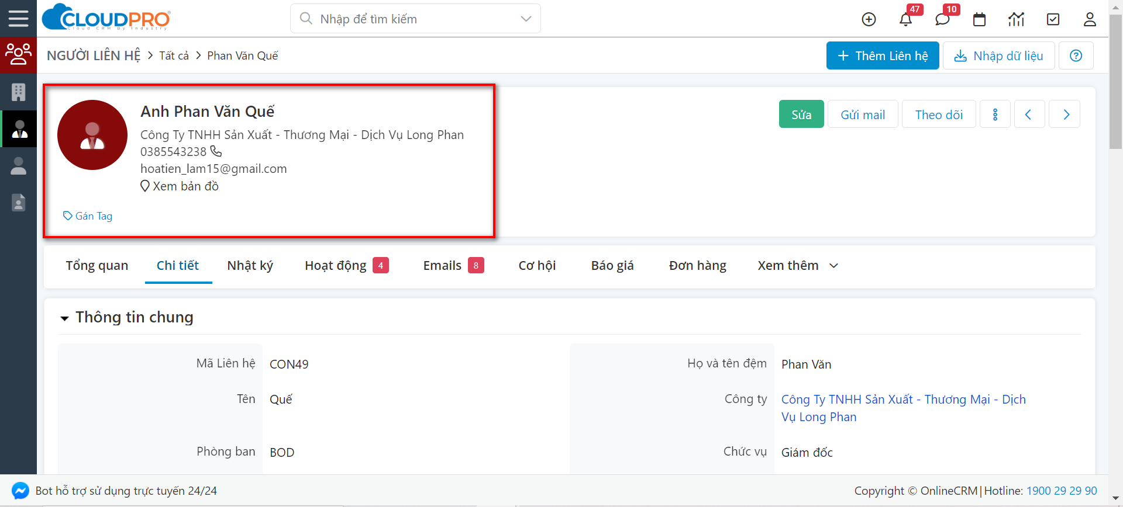This screenshot has height=507, width=1123.
Task: Collapse the Thông tin chung section
Action: point(64,318)
